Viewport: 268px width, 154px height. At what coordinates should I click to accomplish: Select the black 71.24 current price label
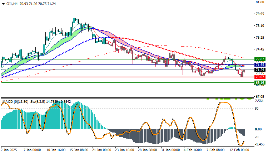pyautogui.click(x=260, y=70)
